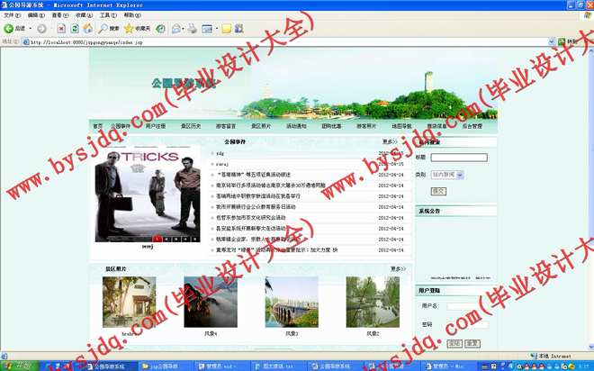Open Search from the IE toolbar

click(109, 29)
